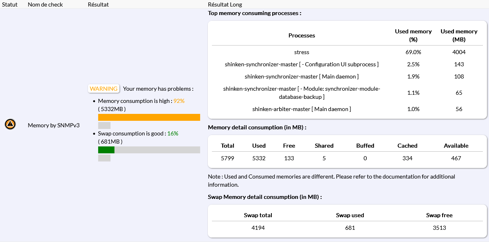Click the WARNING status badge
This screenshot has width=489, height=242.
pos(104,89)
